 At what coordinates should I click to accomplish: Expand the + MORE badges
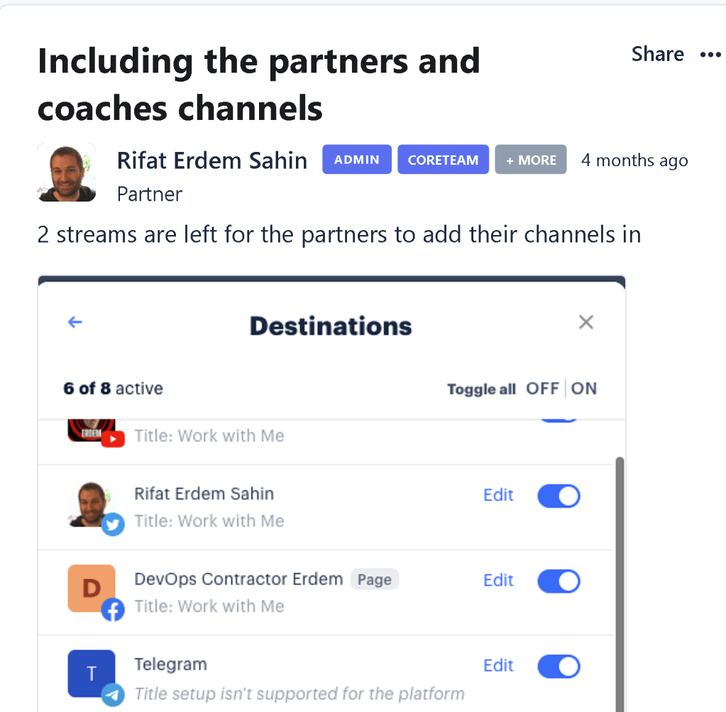click(531, 159)
